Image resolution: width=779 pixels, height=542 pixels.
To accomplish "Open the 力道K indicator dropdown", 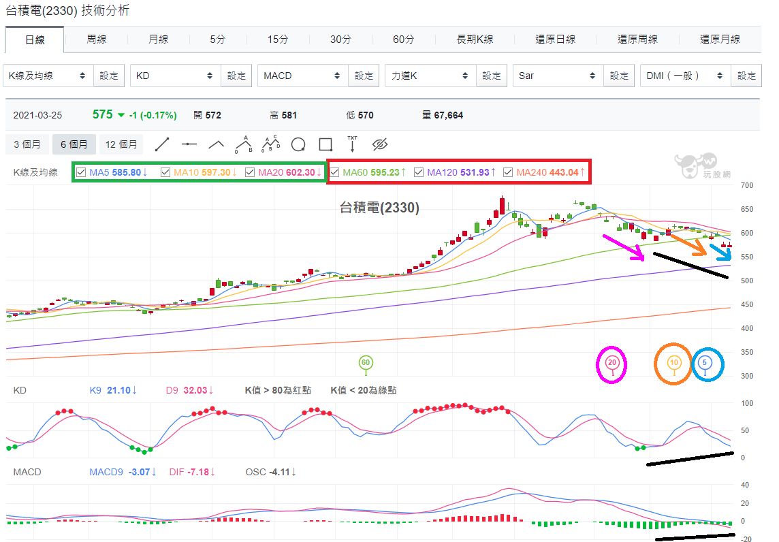I will (x=430, y=76).
